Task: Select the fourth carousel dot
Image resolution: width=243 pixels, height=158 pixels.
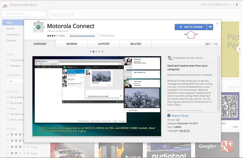Action: pyautogui.click(x=99, y=51)
